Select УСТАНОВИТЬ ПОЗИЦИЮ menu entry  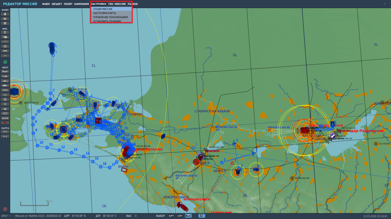(x=111, y=21)
